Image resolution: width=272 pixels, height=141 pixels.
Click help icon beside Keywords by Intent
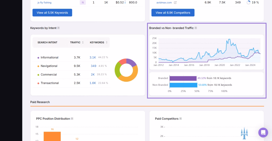pyautogui.click(x=58, y=28)
